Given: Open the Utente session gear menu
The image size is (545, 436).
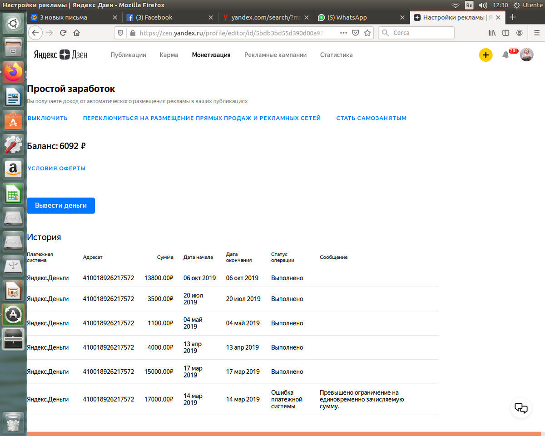Looking at the screenshot, I should point(528,5).
